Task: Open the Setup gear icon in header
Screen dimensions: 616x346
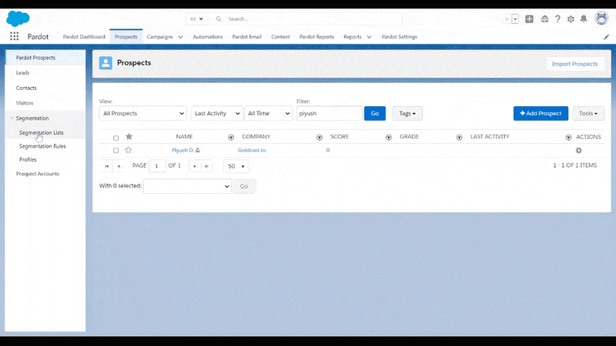Action: coord(571,18)
